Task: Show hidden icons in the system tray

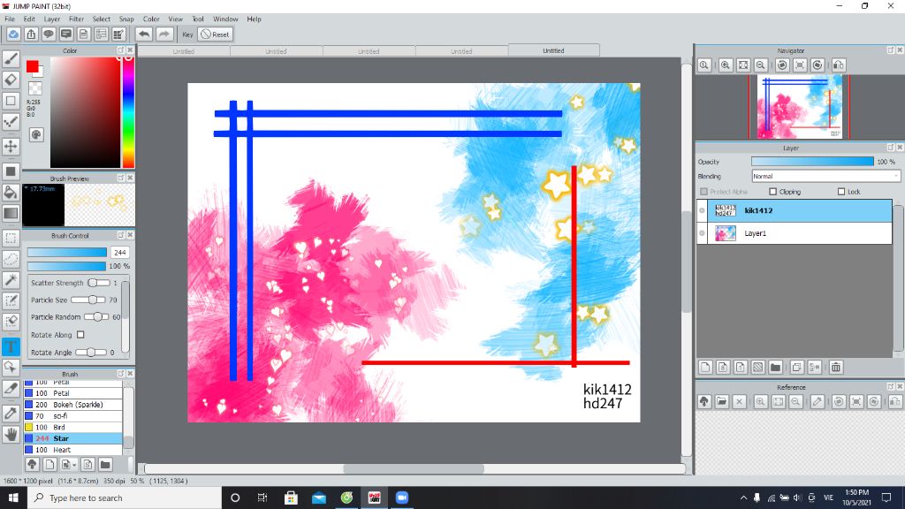Action: 743,498
